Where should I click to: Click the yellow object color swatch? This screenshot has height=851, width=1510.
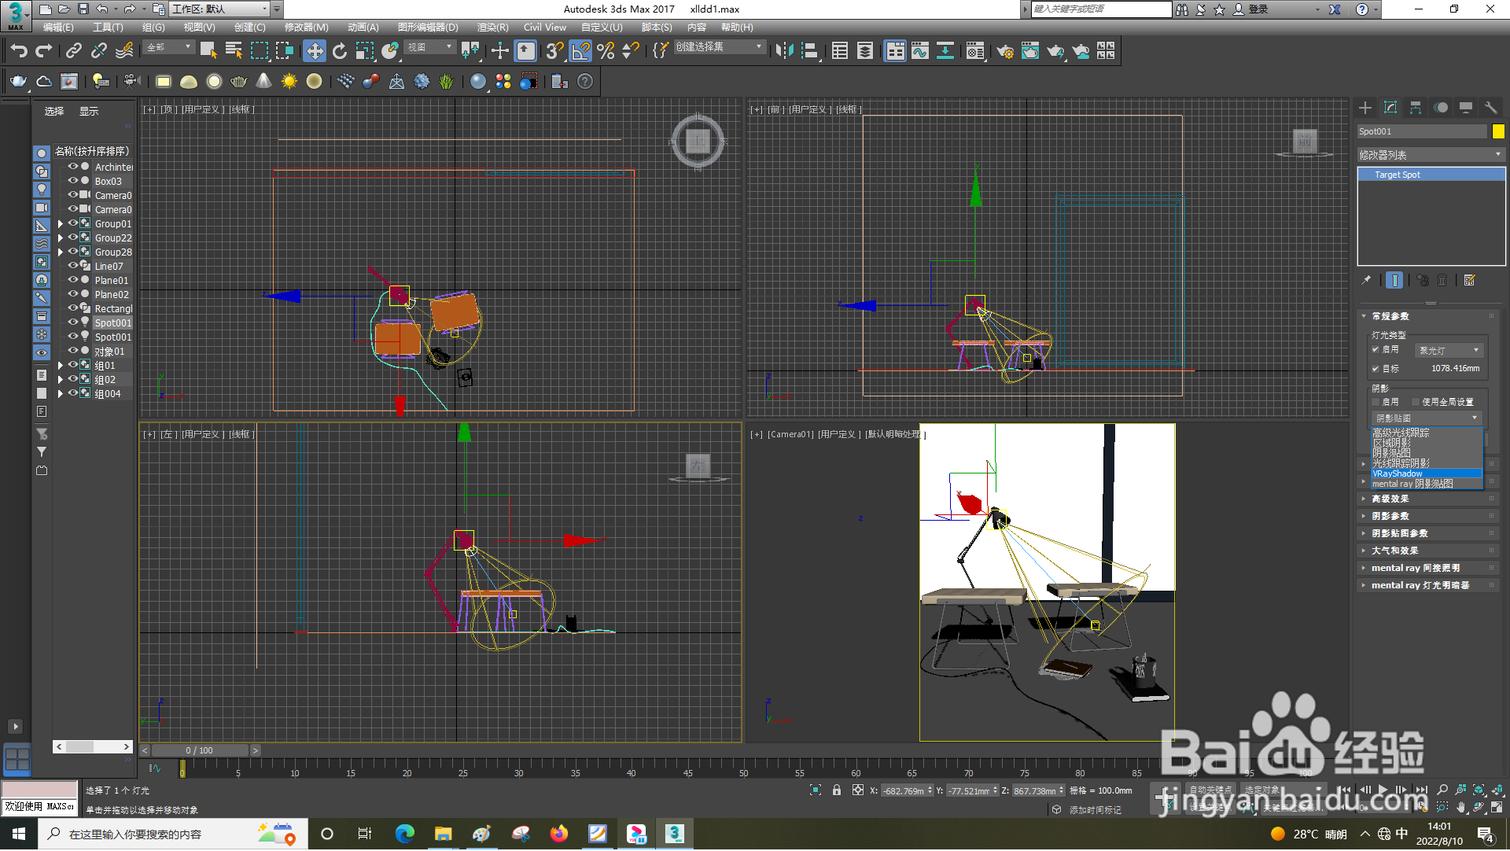point(1498,131)
